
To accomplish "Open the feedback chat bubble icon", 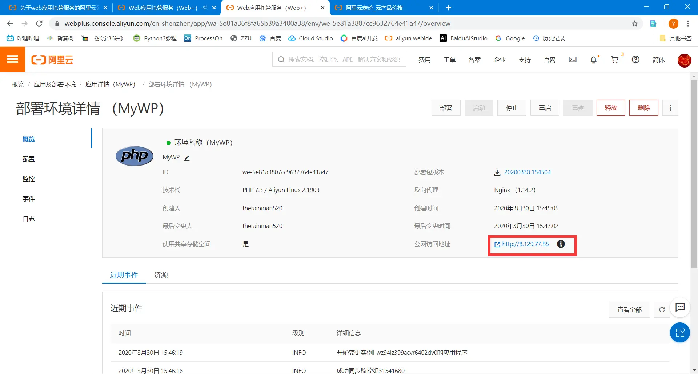I will [680, 307].
